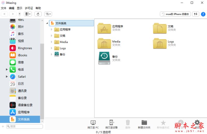Viewport: 207px width, 134px height.
Task: Open the Music (音乐) sidebar item
Action: click(20, 34)
